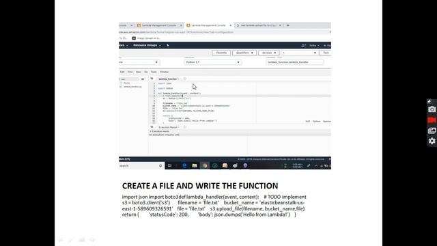Open the orange app icon on taskbar

coord(225,165)
